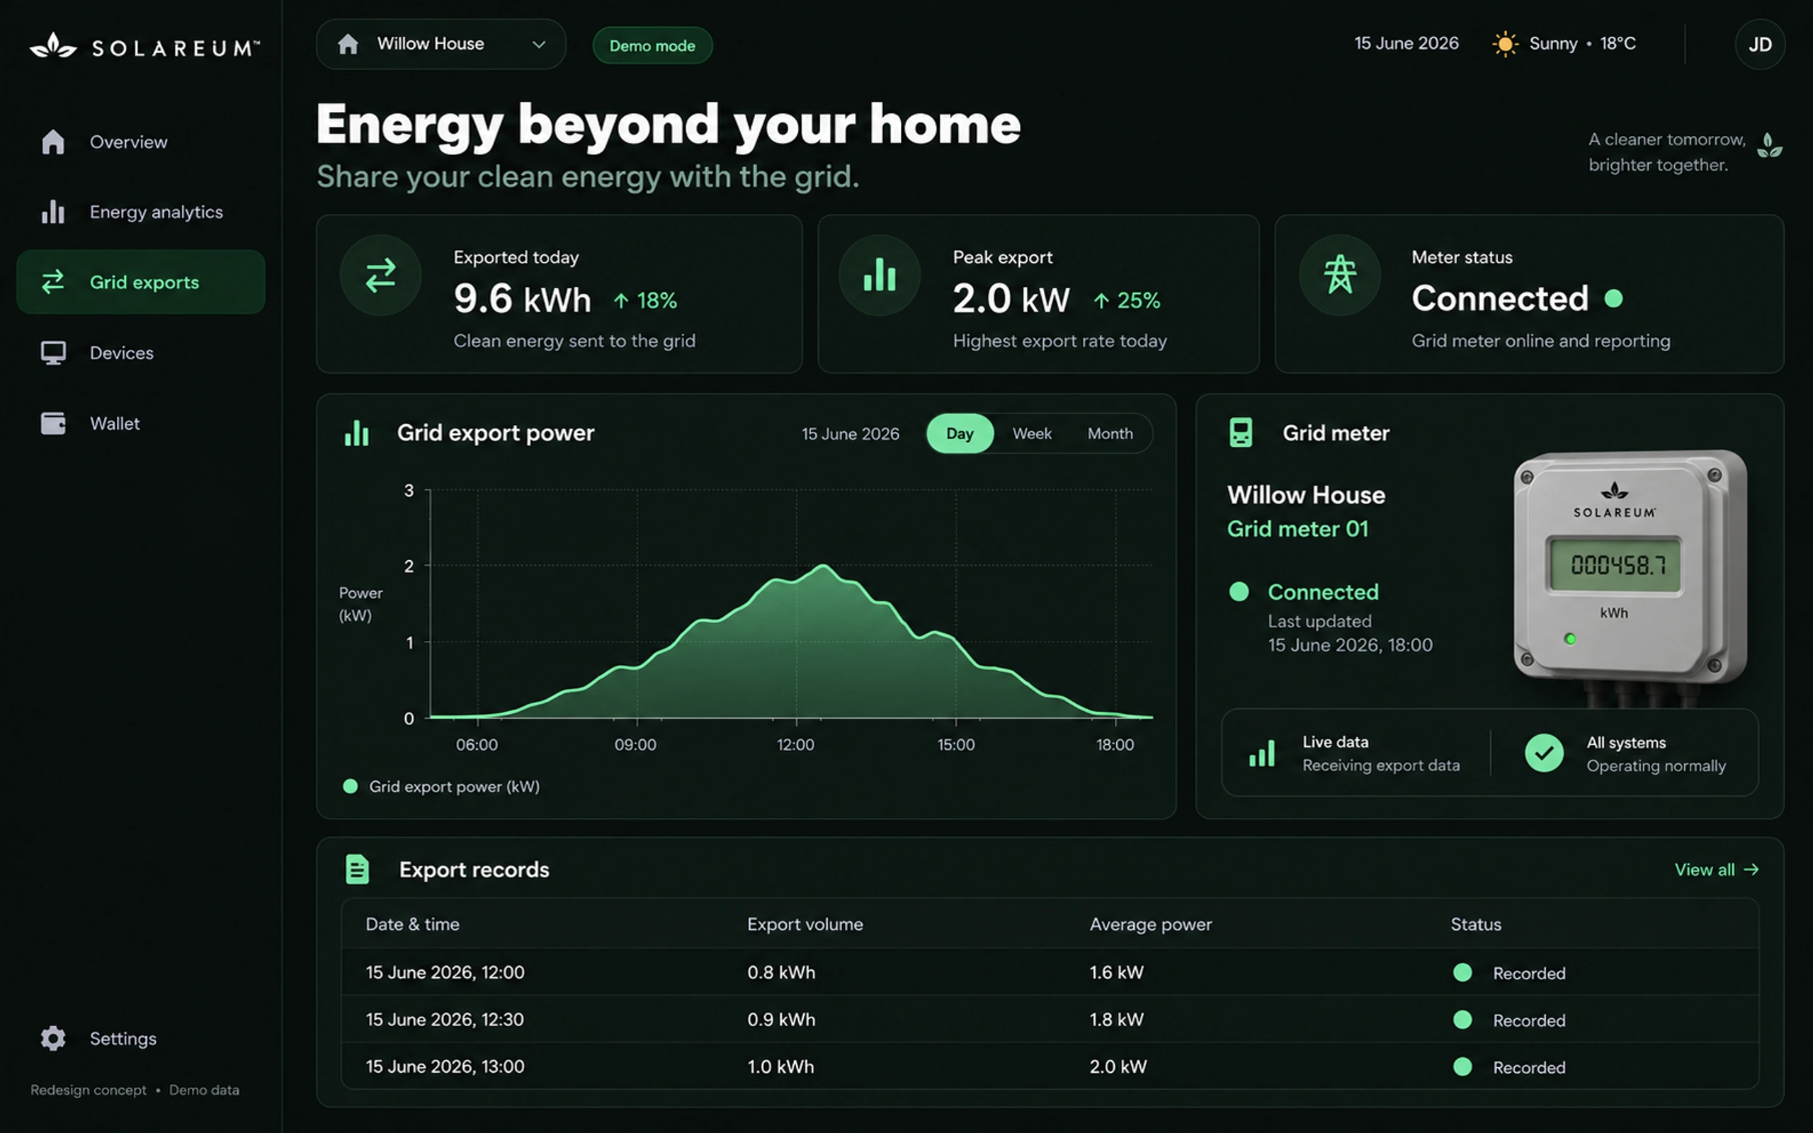Click the Export volume column header
Viewport: 1813px width, 1133px height.
[x=805, y=924]
